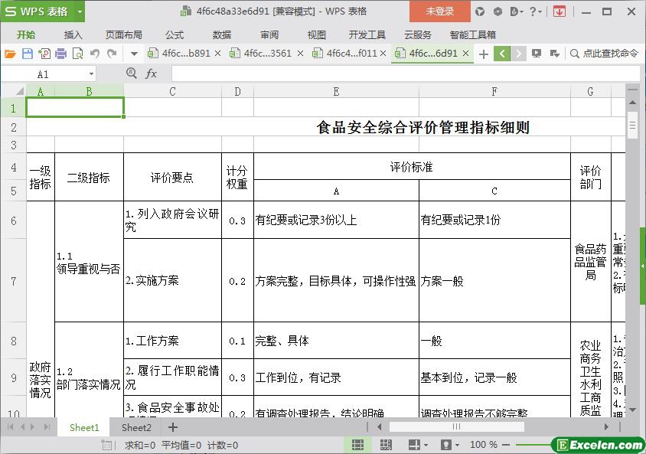Click the undo arrow icon
The width and height of the screenshot is (646, 454).
[x=95, y=54]
